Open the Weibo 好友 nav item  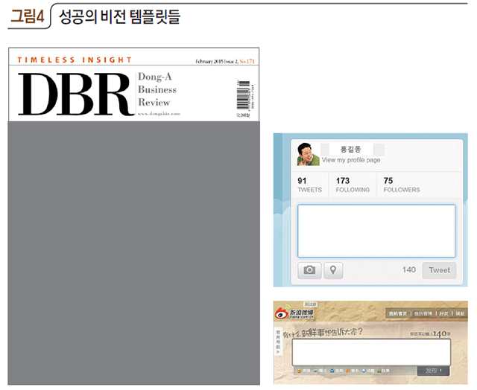[444, 313]
